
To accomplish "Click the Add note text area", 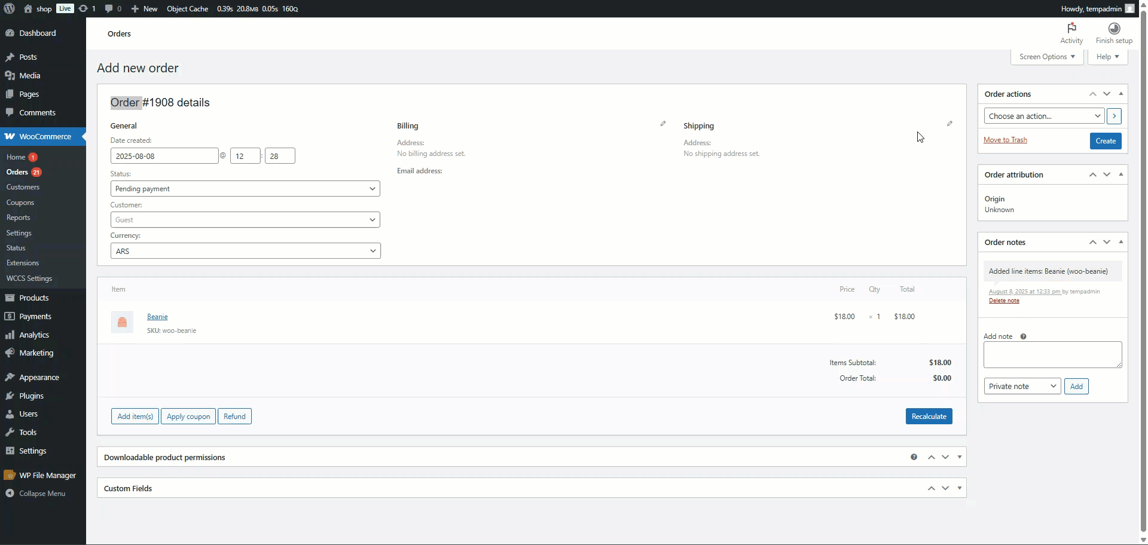I will 1052,355.
